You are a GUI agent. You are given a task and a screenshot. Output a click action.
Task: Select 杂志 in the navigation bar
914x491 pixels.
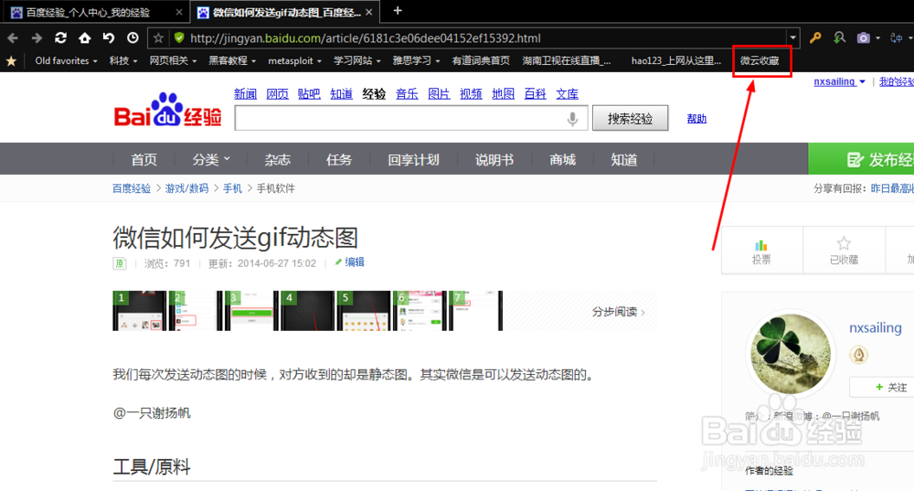coord(278,159)
